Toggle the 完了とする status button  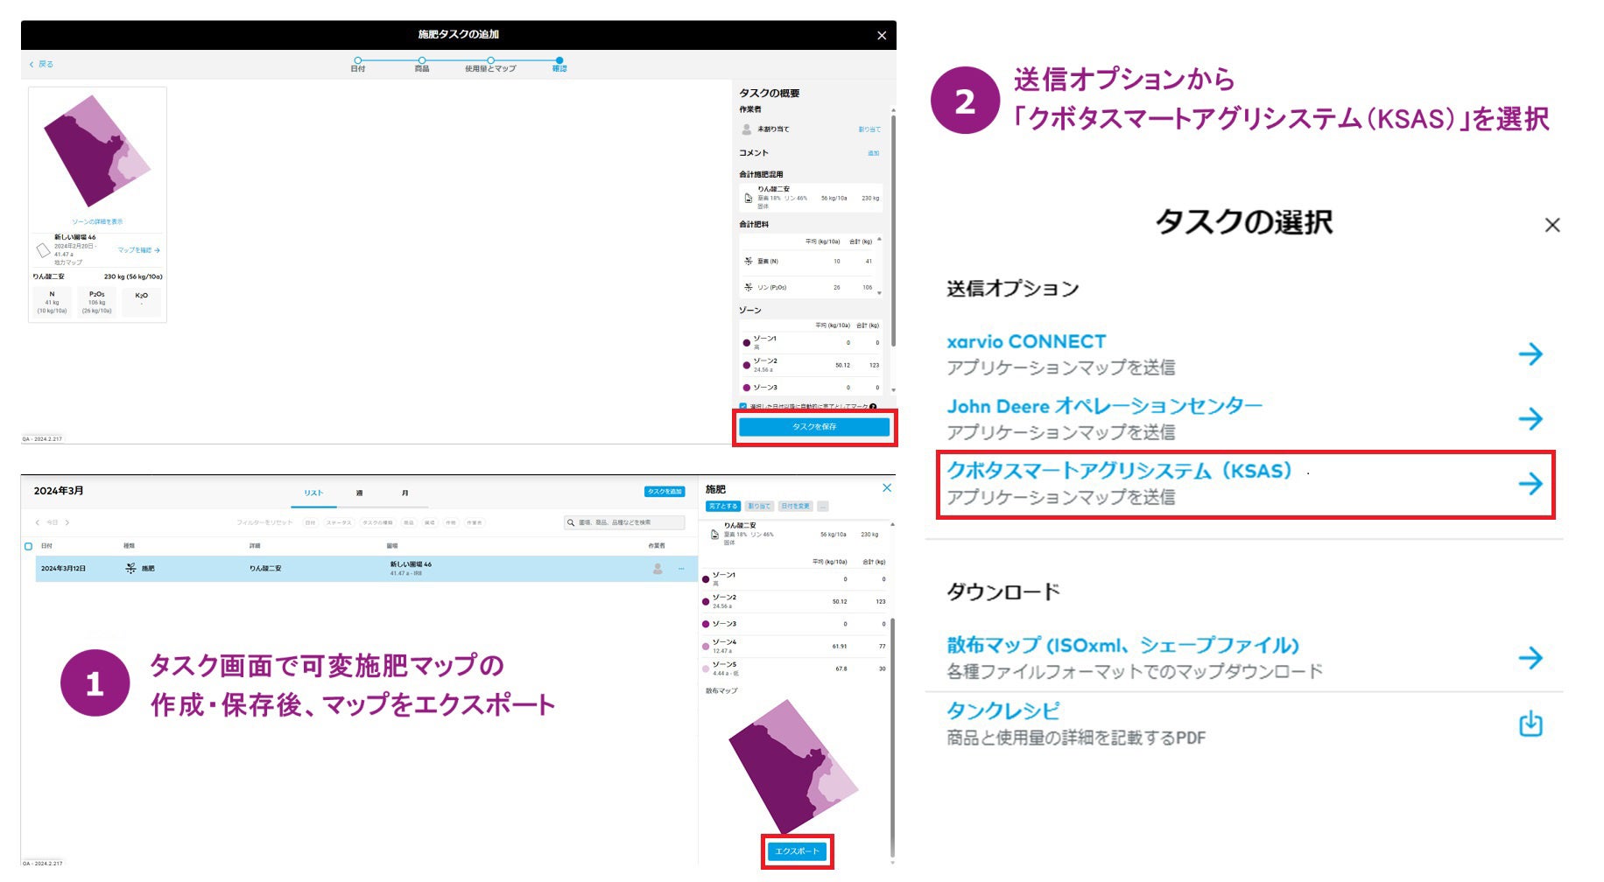click(x=723, y=507)
